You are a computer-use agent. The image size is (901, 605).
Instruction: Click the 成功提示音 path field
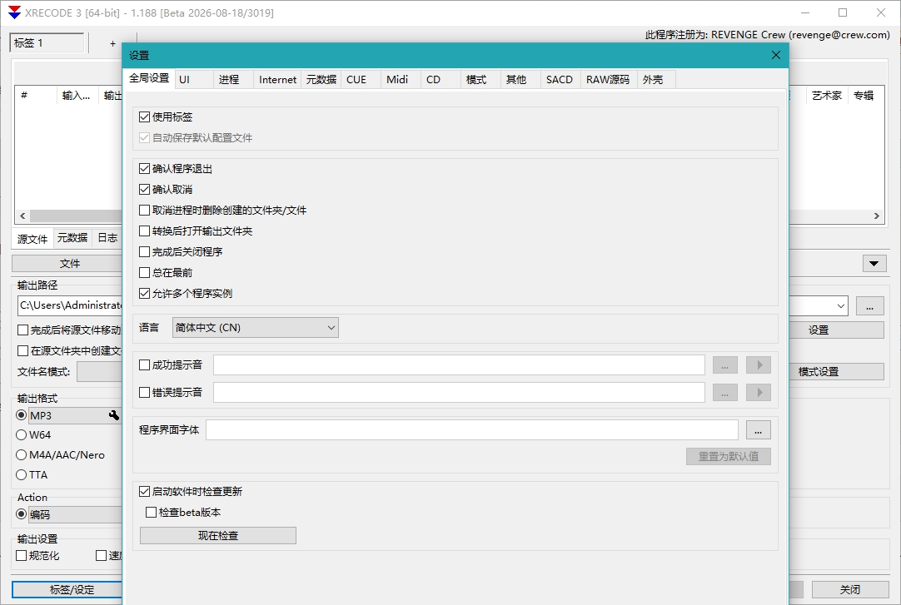click(459, 365)
